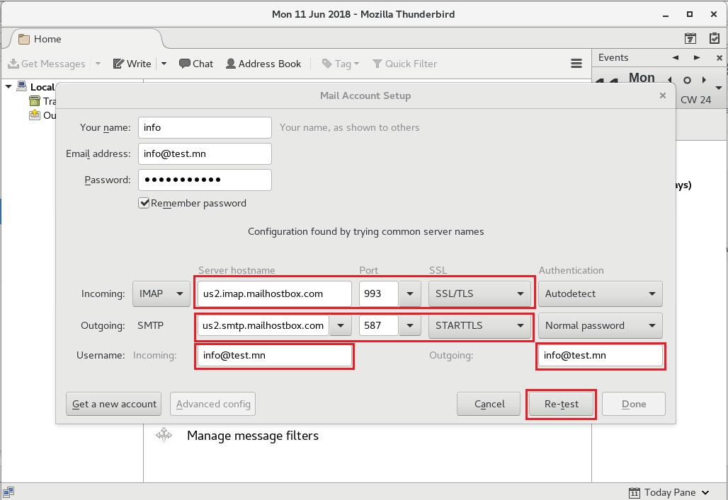This screenshot has width=728, height=500.
Task: Click Get a new account button
Action: (x=114, y=404)
